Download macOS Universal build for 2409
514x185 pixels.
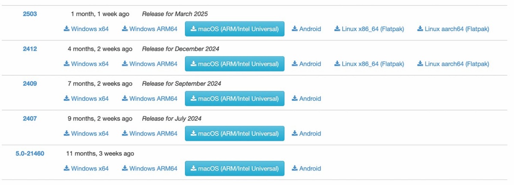coord(235,99)
